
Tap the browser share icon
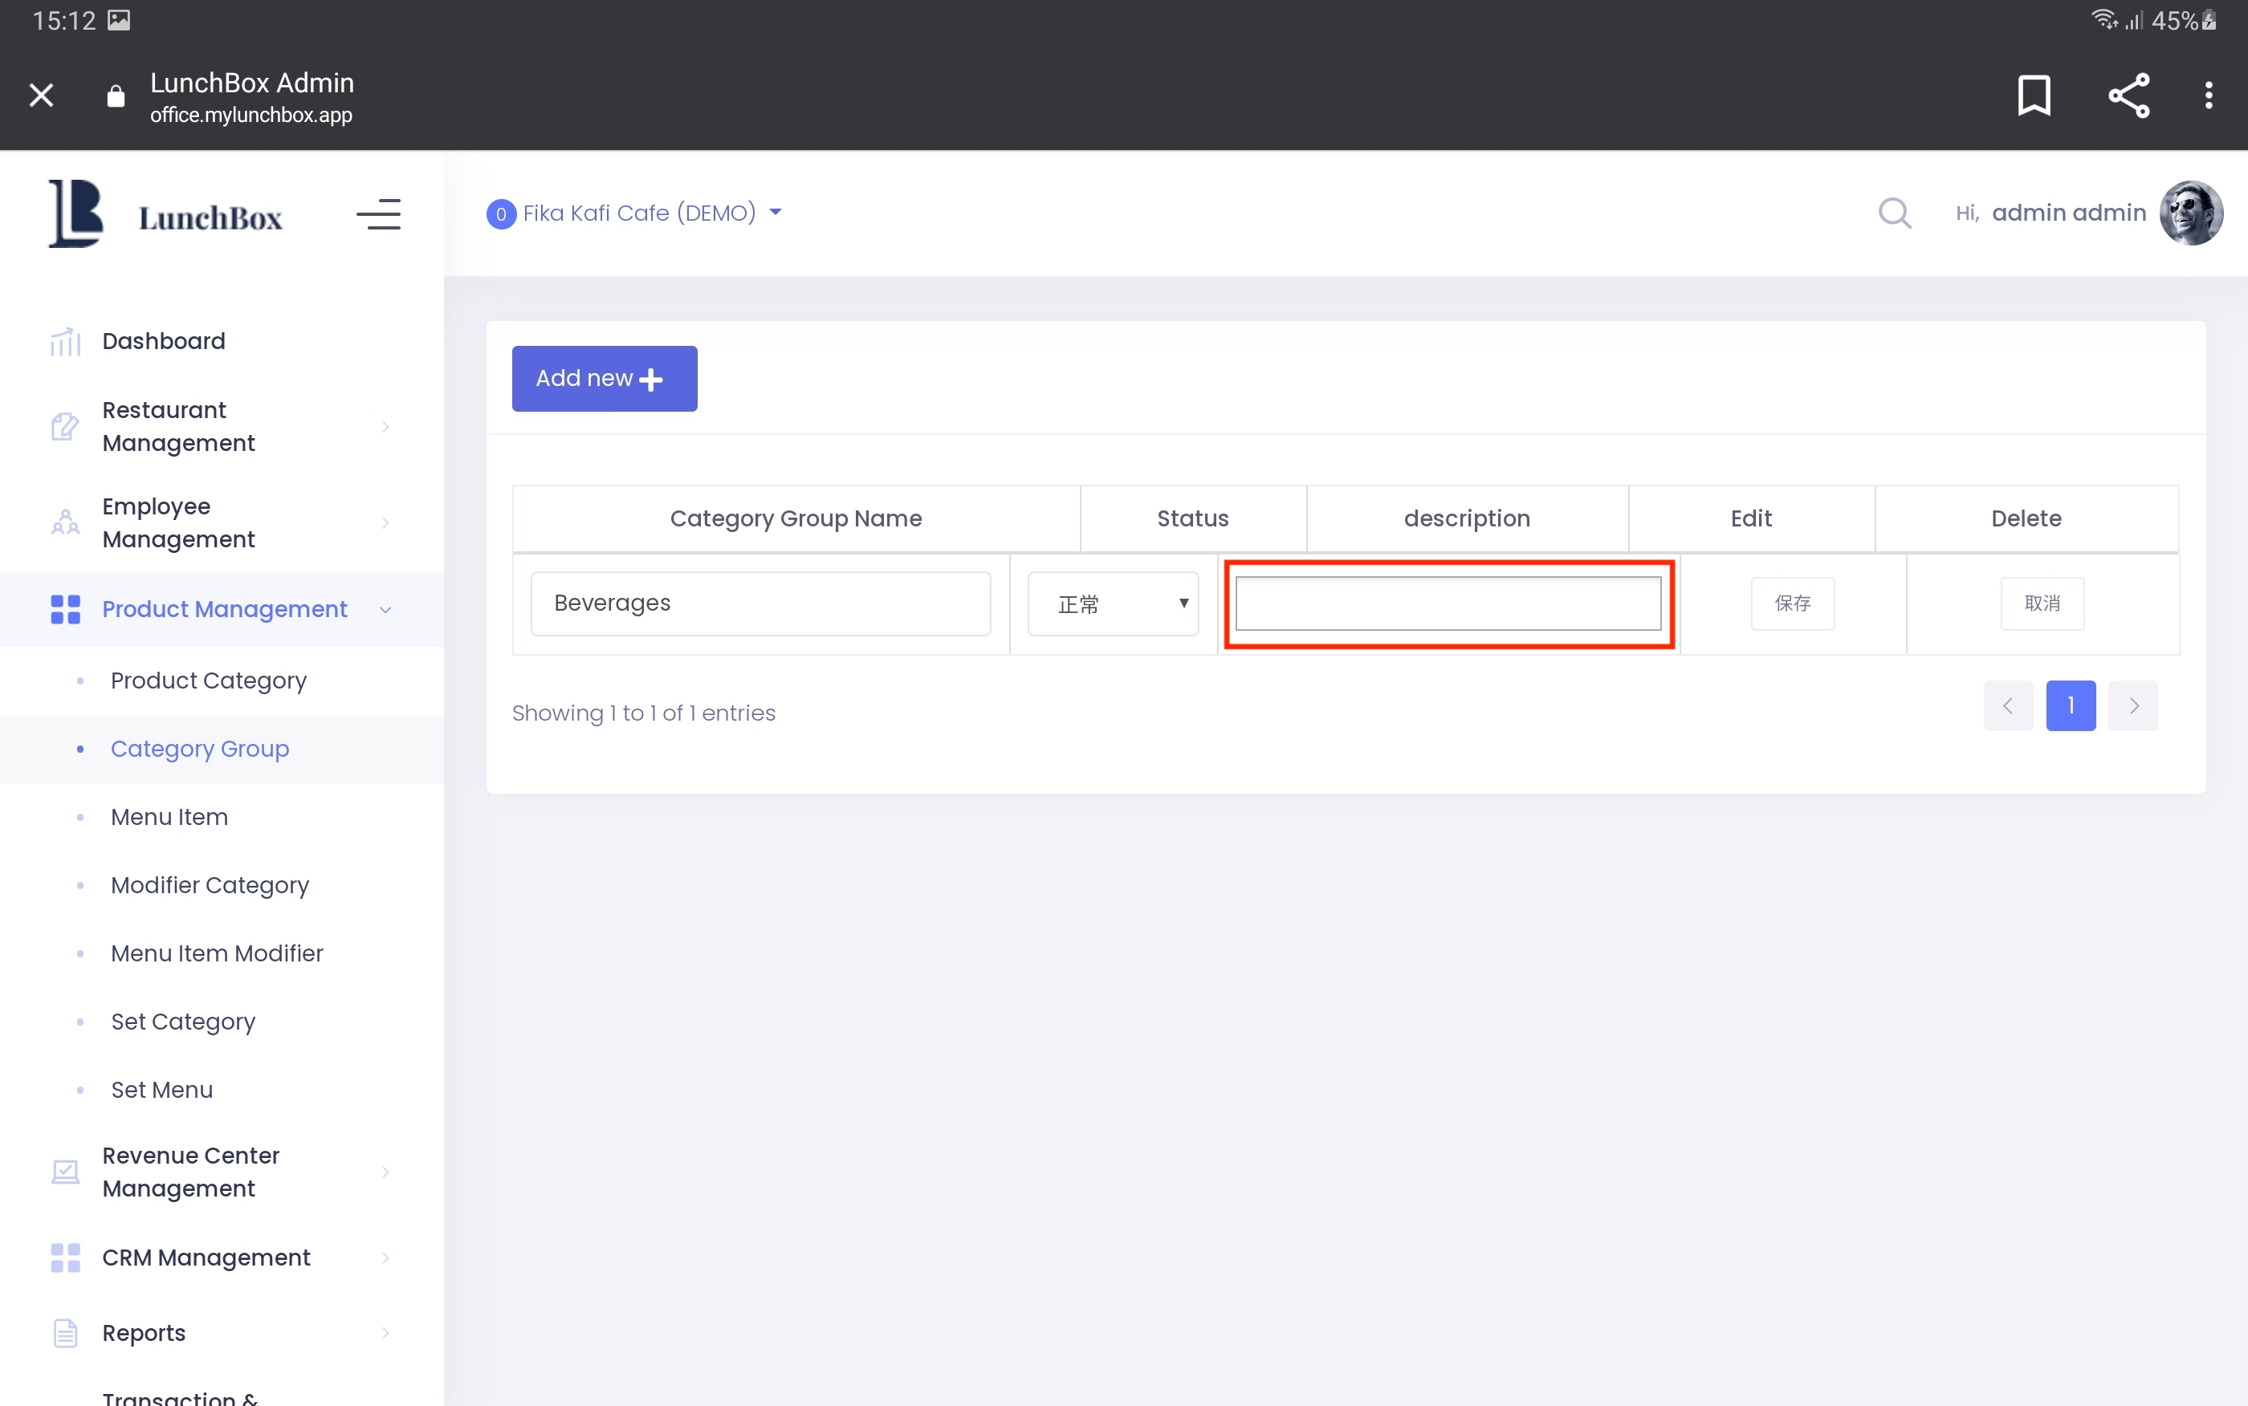[x=2128, y=95]
